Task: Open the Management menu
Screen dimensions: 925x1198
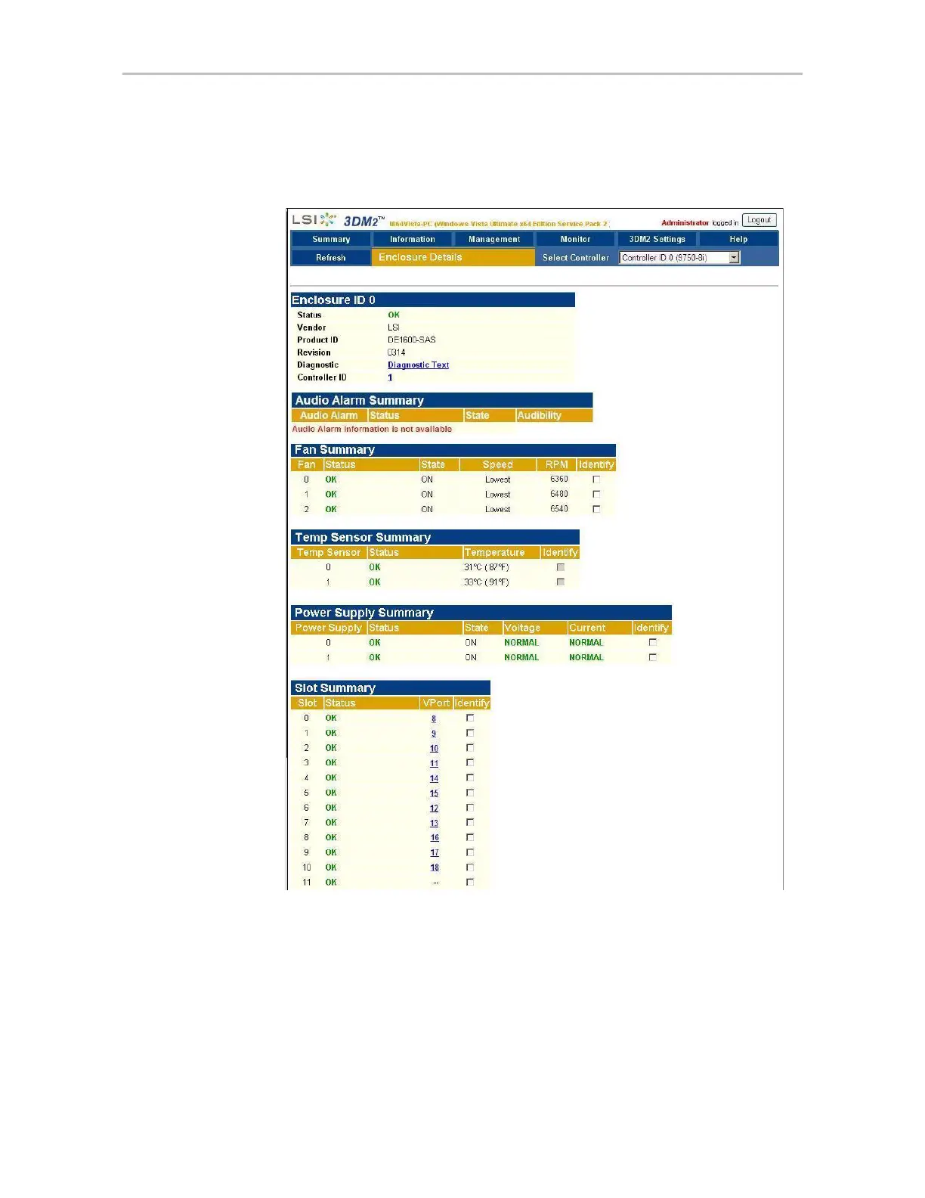Action: click(x=494, y=239)
